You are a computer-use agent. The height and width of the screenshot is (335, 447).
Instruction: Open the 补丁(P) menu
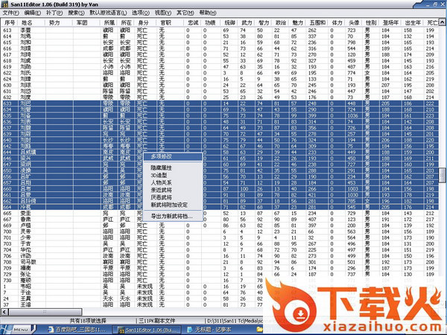54,13
